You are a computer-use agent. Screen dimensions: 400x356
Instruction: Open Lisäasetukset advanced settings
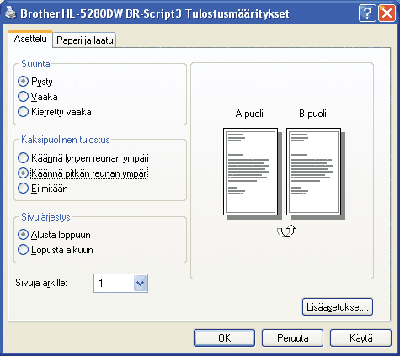coord(338,307)
